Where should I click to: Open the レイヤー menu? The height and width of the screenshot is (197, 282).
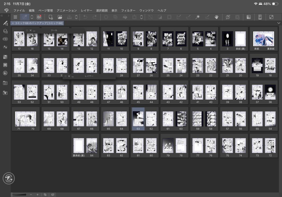[x=87, y=10]
